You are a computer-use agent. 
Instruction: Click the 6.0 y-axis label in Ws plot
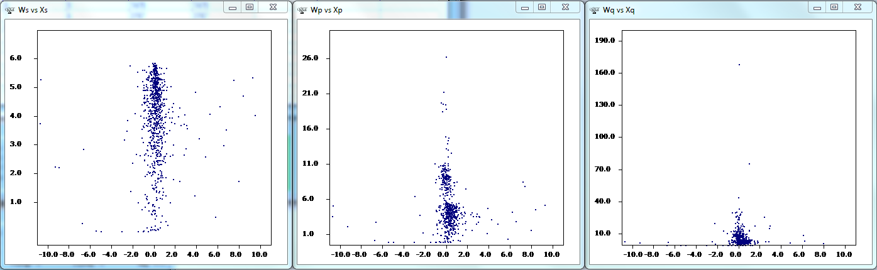click(x=16, y=58)
